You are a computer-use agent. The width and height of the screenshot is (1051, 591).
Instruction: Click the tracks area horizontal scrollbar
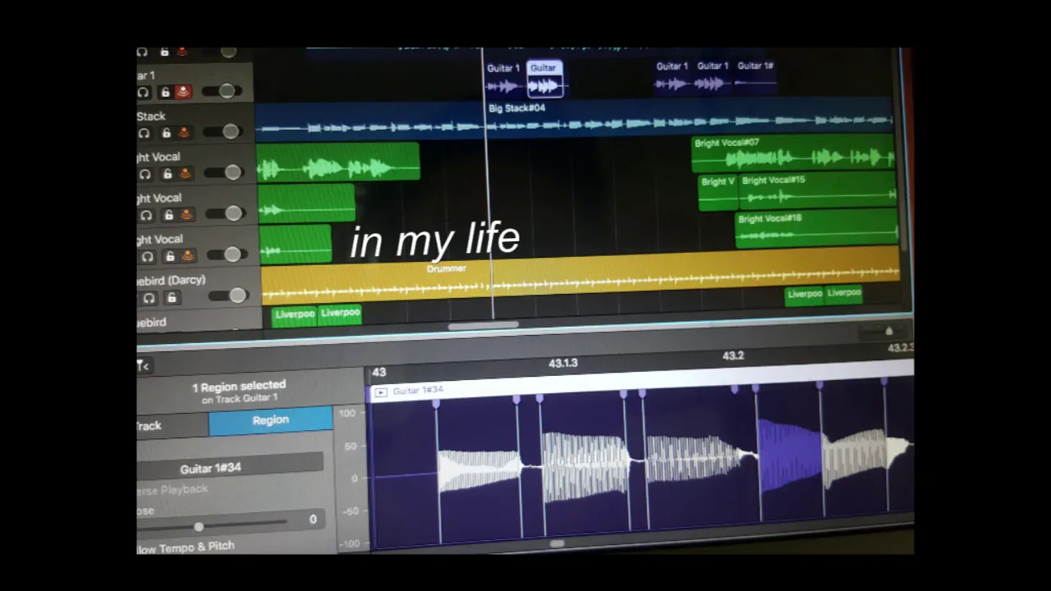(x=483, y=327)
